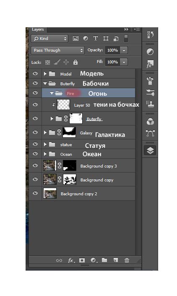Open the Opacity slider dropdown arrow
This screenshot has height=296, width=177.
tap(124, 50)
